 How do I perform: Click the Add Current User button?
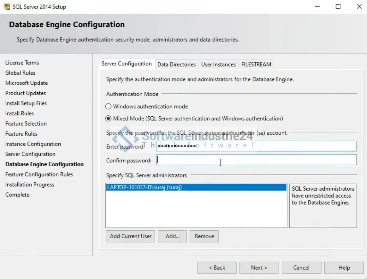pyautogui.click(x=131, y=236)
